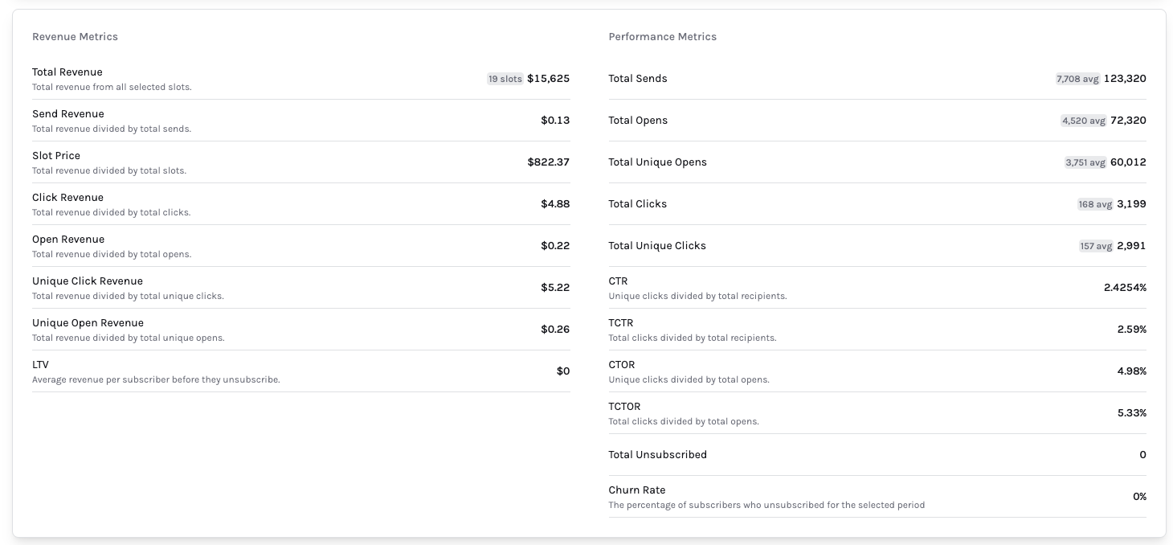Image resolution: width=1173 pixels, height=545 pixels.
Task: Click 'Total clicks divided by total opens' description
Action: (684, 421)
